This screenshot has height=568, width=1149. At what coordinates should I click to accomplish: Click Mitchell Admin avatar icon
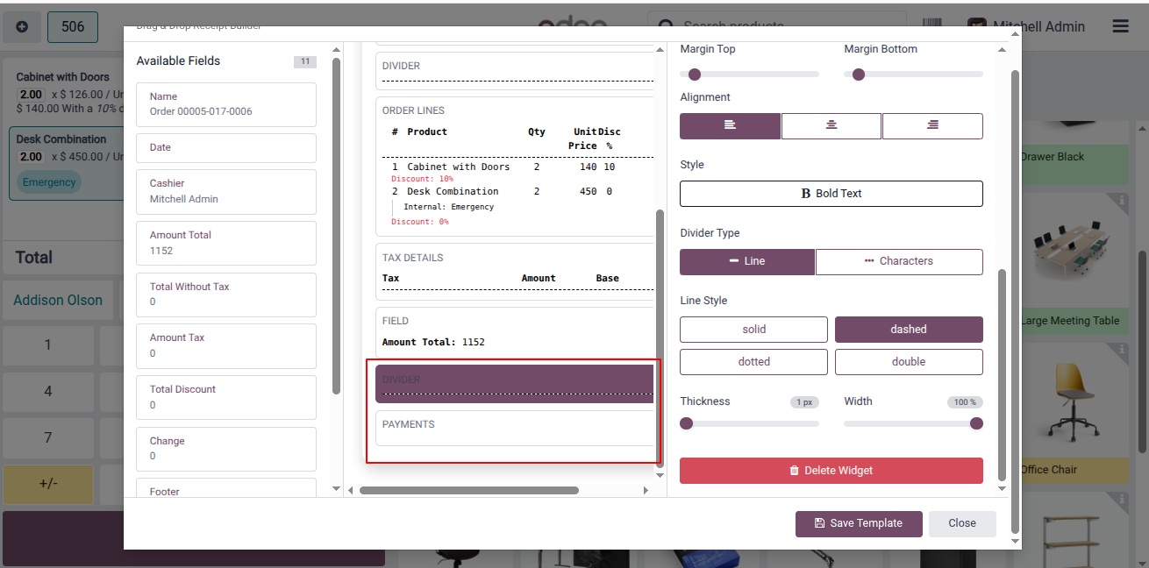[x=976, y=26]
